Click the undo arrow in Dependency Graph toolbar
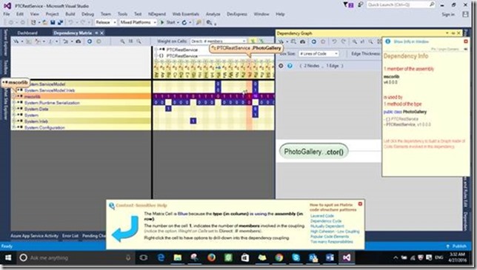This screenshot has height=270, width=477. click(x=334, y=41)
